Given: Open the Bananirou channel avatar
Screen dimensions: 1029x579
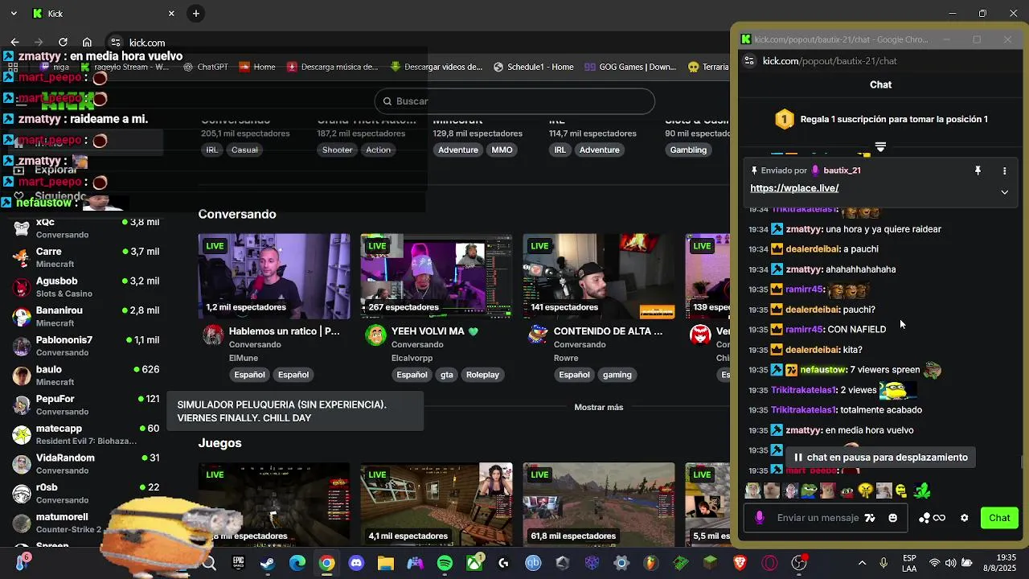Looking at the screenshot, I should (x=22, y=317).
